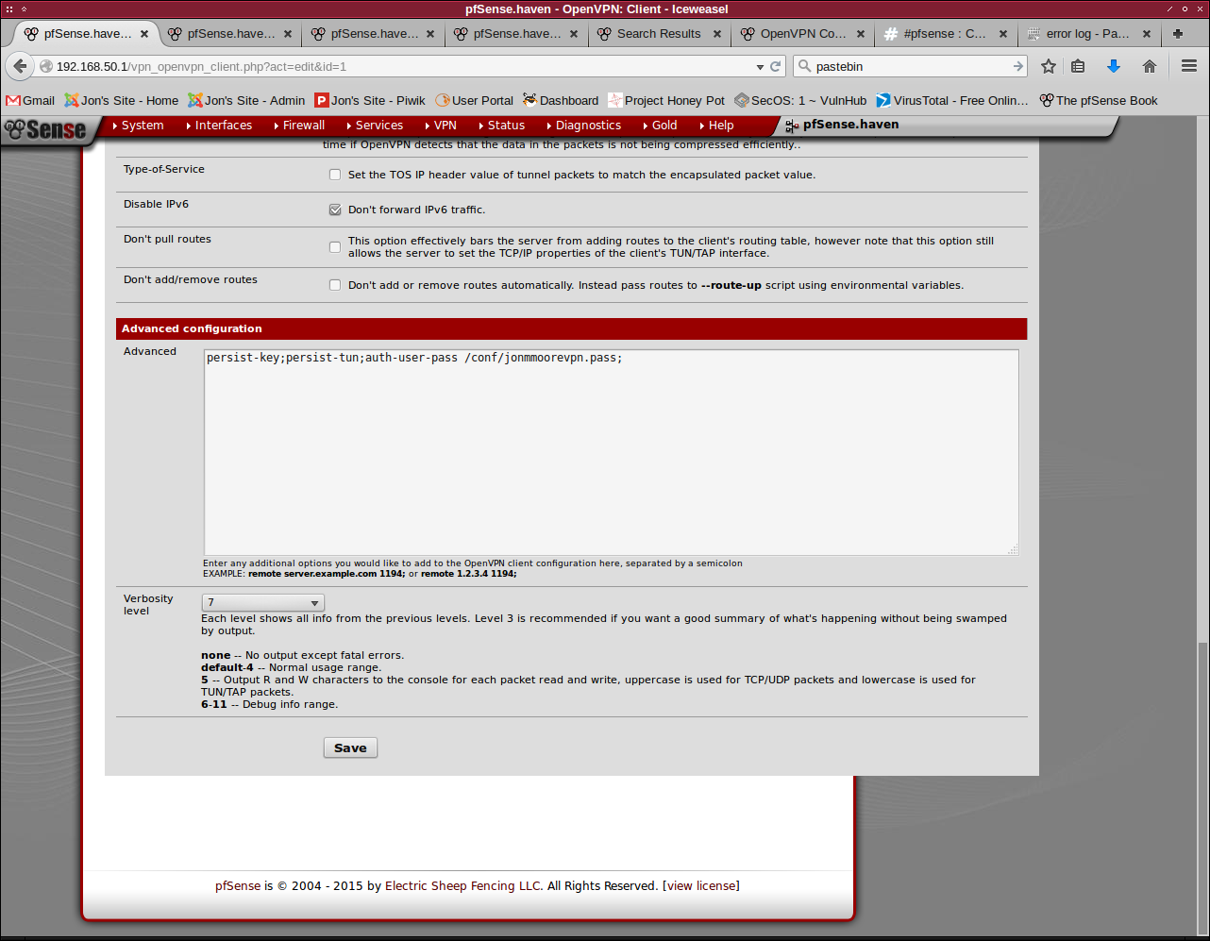
Task: Open the Diagnostics menu
Action: [x=583, y=126]
